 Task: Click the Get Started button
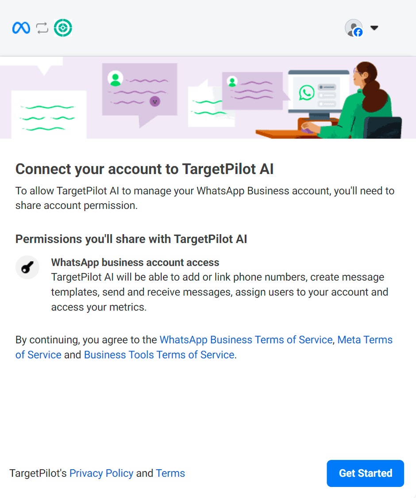point(365,473)
